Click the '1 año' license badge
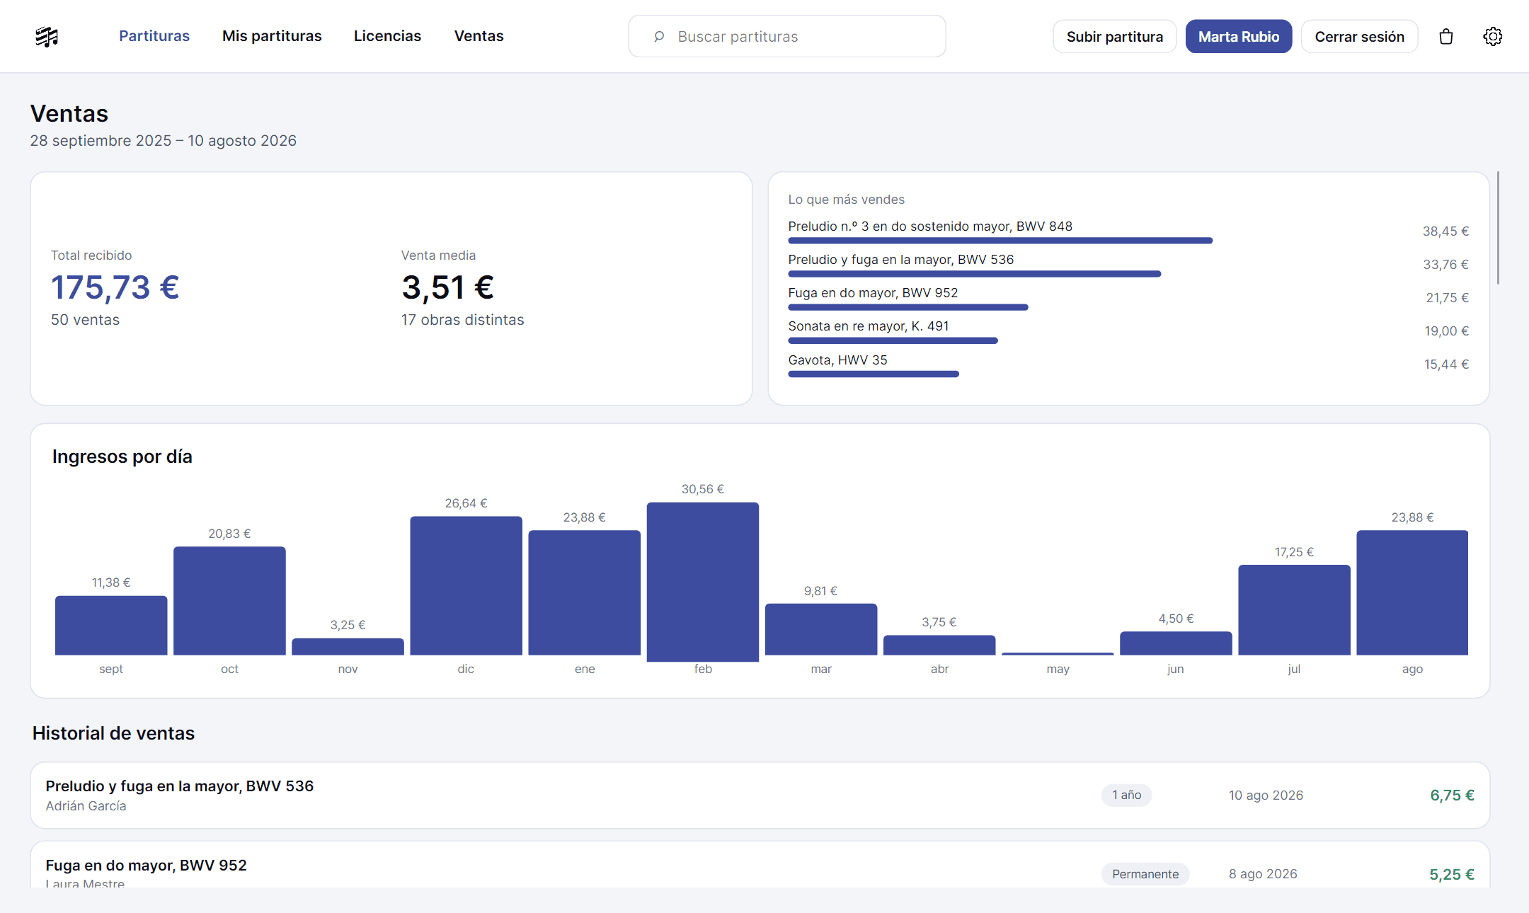The height and width of the screenshot is (913, 1529). click(x=1126, y=795)
